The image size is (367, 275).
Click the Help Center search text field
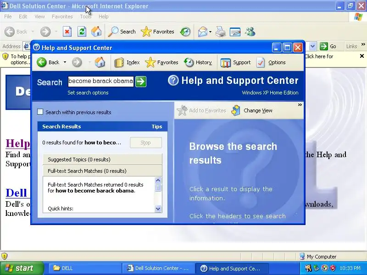(x=100, y=82)
